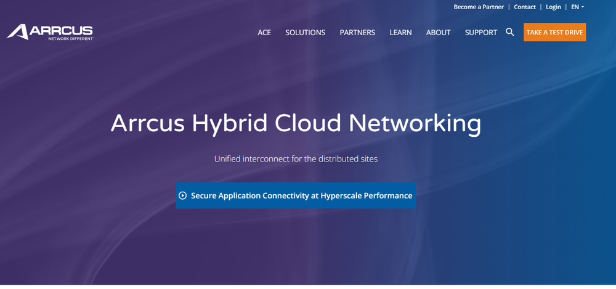Open the ACE menu
Image resolution: width=616 pixels, height=289 pixels.
264,33
